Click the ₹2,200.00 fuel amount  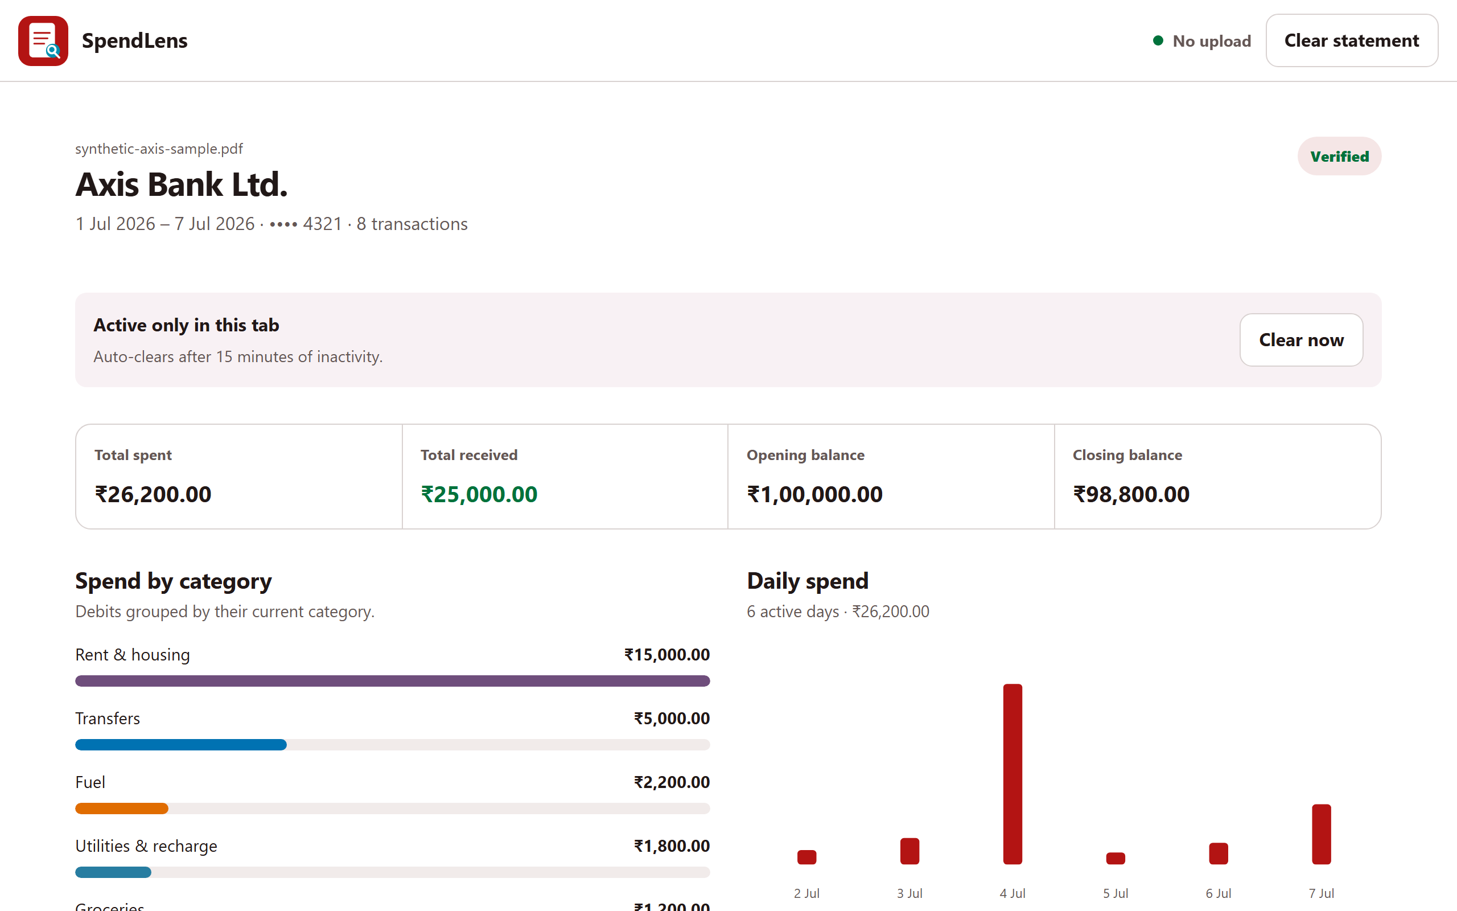pos(672,782)
